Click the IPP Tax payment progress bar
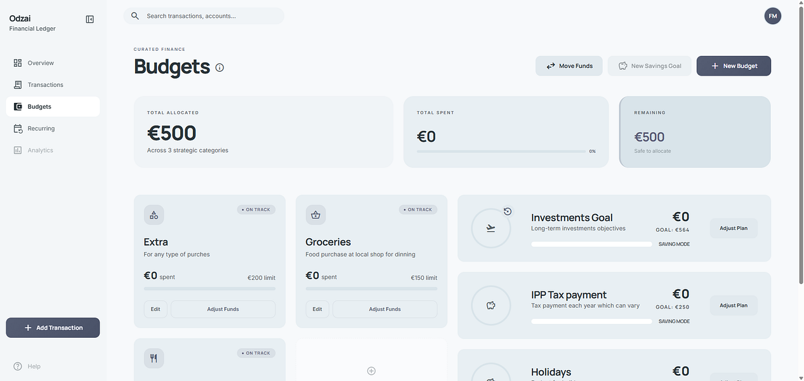Image resolution: width=804 pixels, height=381 pixels. pos(591,321)
